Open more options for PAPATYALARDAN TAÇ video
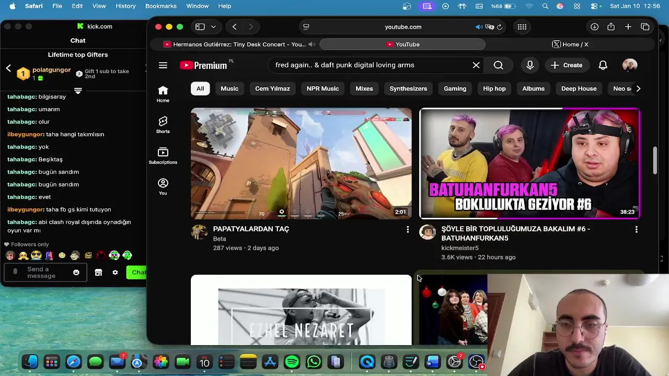Screen dimensions: 669x376 point(408,229)
